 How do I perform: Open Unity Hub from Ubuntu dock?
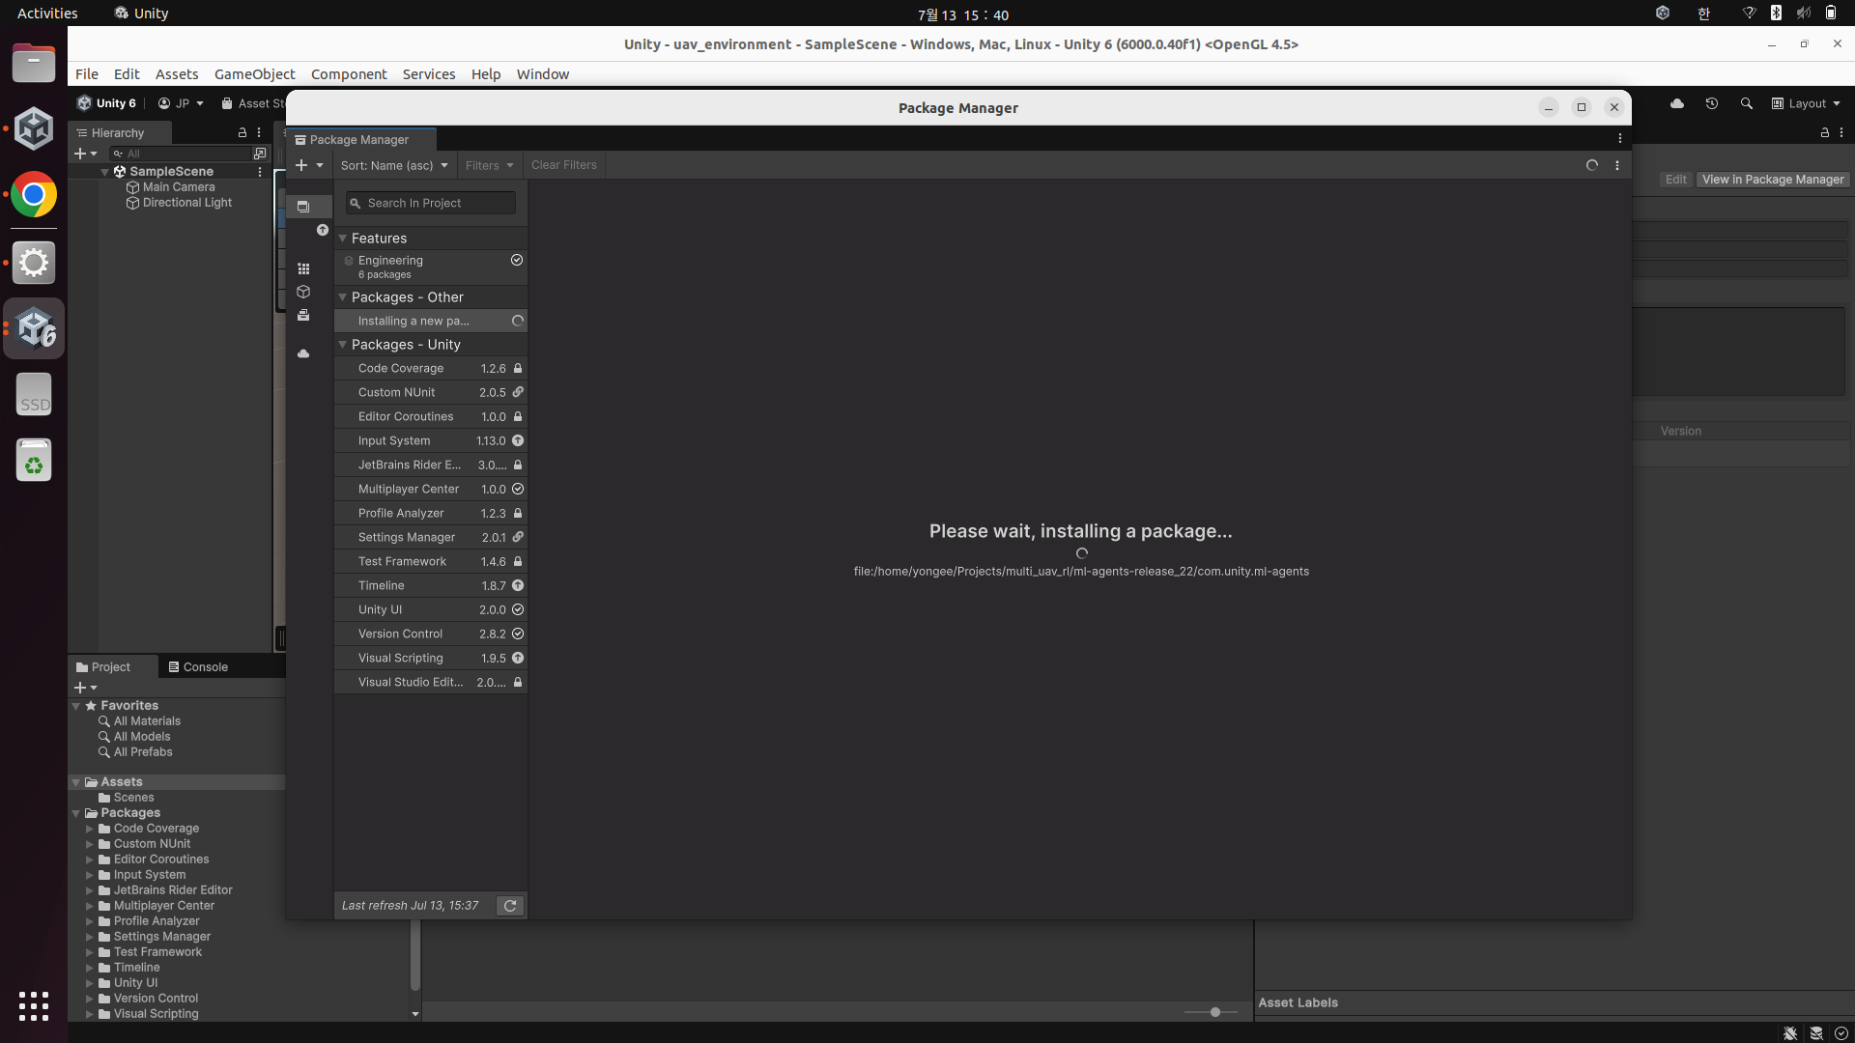coord(34,129)
